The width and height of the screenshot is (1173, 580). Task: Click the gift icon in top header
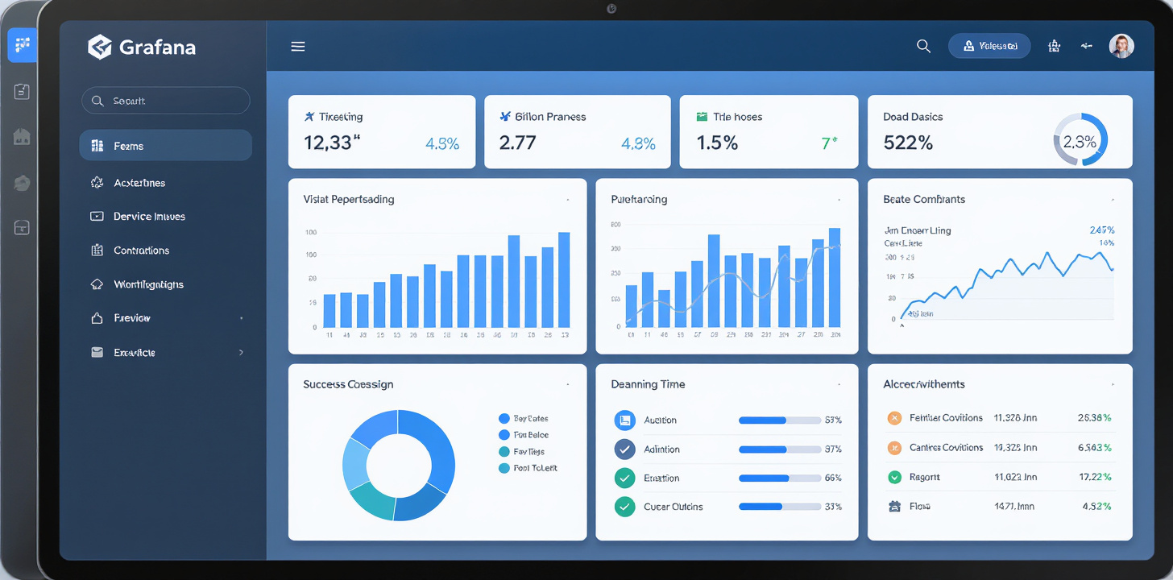pyautogui.click(x=1053, y=47)
